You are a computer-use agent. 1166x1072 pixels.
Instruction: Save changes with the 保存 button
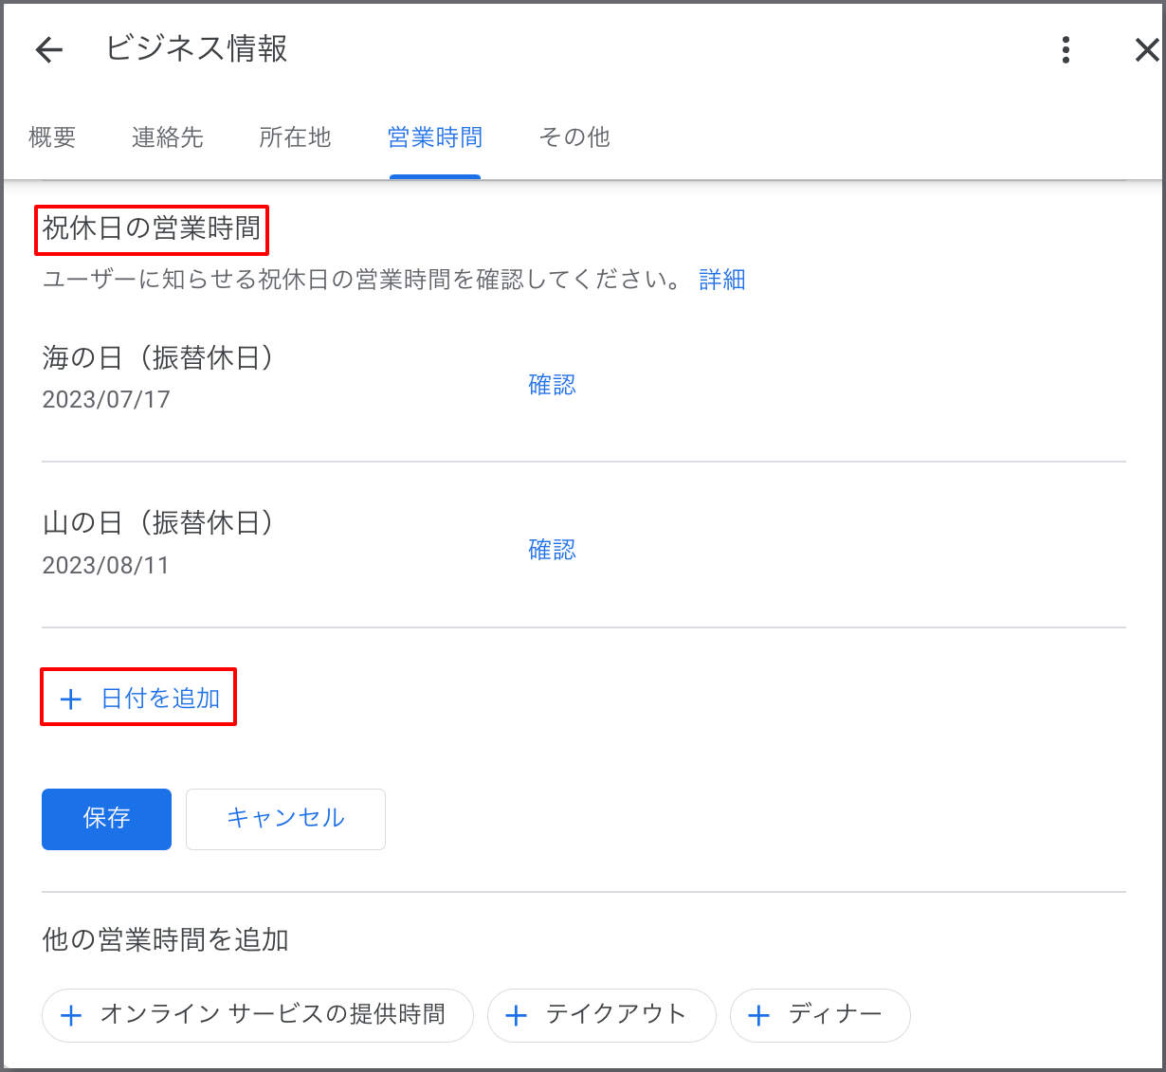point(106,819)
